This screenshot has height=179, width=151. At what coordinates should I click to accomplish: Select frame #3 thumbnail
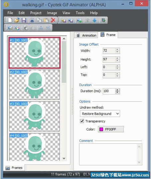(34, 116)
